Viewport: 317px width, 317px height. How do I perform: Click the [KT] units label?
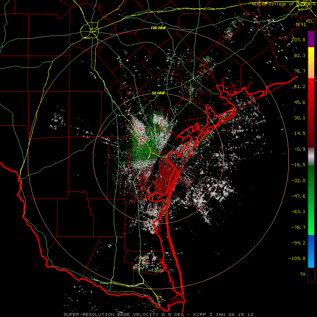tap(301, 24)
